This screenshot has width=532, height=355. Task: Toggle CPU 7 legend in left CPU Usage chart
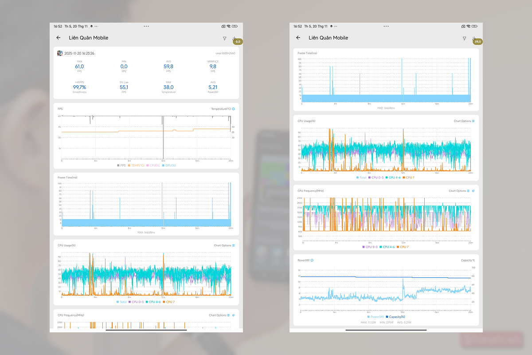coord(169,302)
